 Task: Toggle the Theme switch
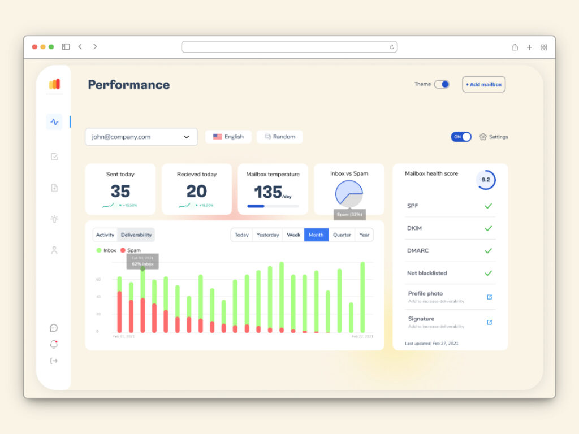pos(442,84)
